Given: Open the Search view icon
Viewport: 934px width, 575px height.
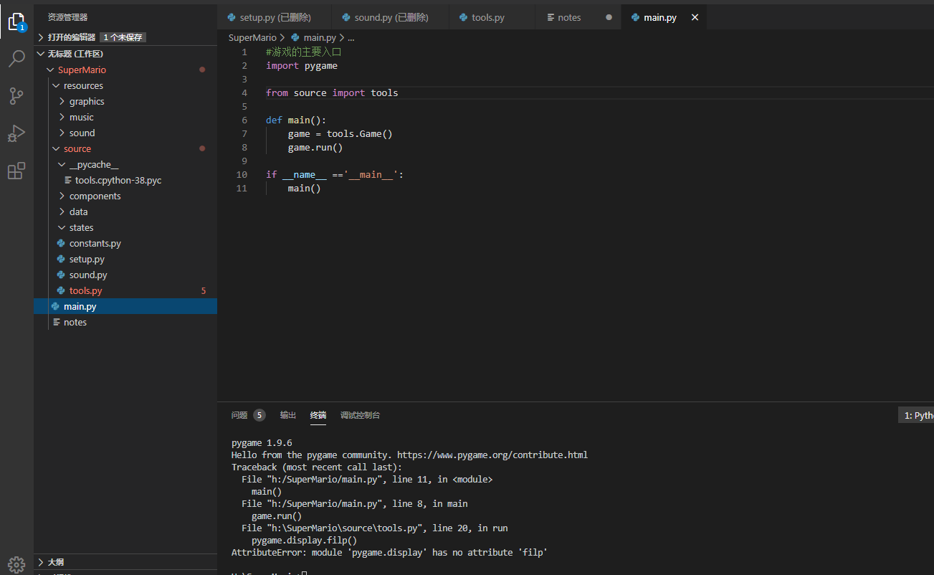Looking at the screenshot, I should pos(16,59).
